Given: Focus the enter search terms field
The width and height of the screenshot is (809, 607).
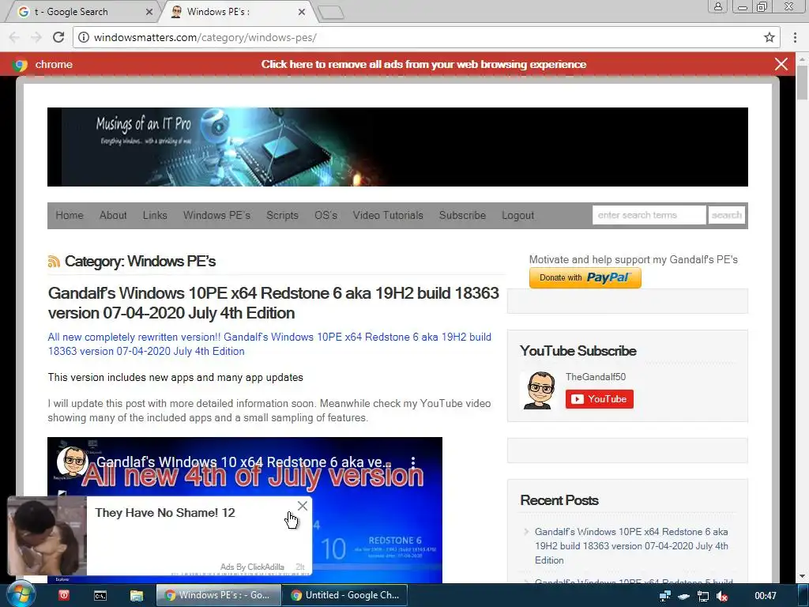Looking at the screenshot, I should [649, 215].
